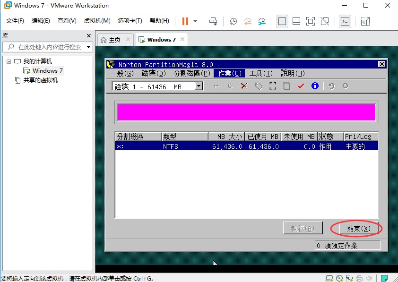Click the dashed square format icon
398x282 pixels.
pyautogui.click(x=273, y=86)
